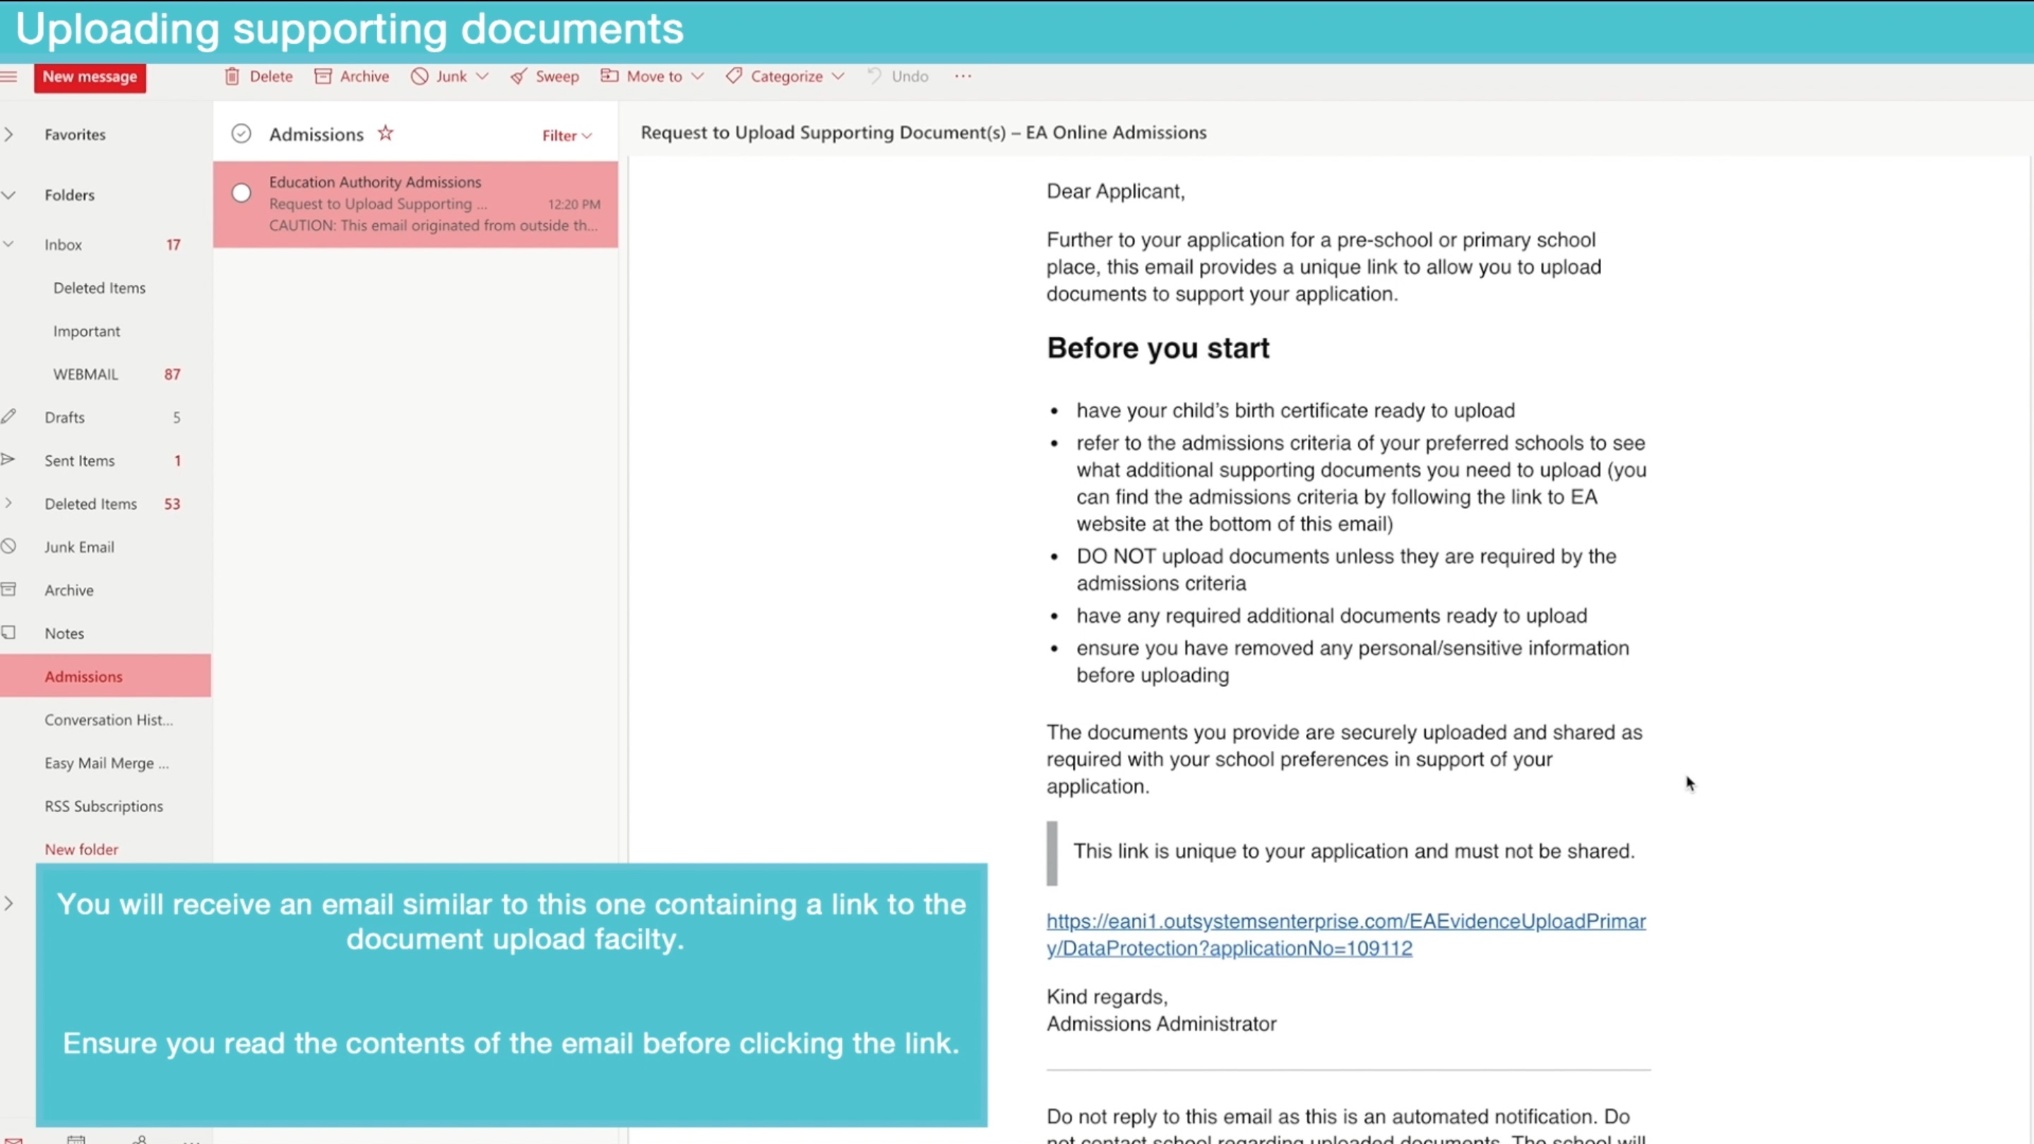Collapse the Inbox folder tree

pyautogui.click(x=8, y=245)
